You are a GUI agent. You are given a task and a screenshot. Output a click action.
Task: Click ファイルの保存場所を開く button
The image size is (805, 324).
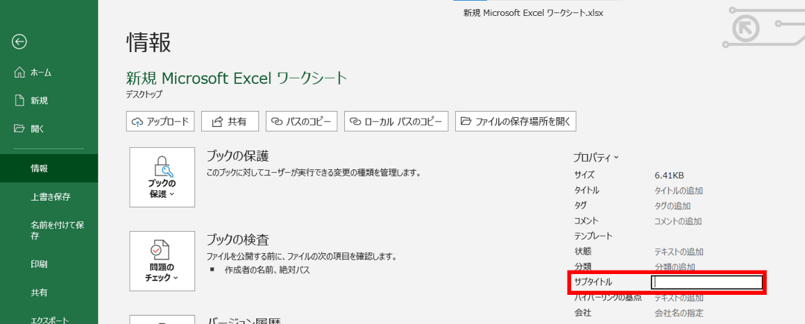(516, 121)
